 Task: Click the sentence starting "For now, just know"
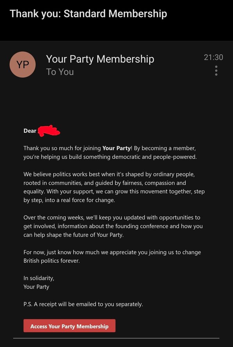[x=112, y=252]
